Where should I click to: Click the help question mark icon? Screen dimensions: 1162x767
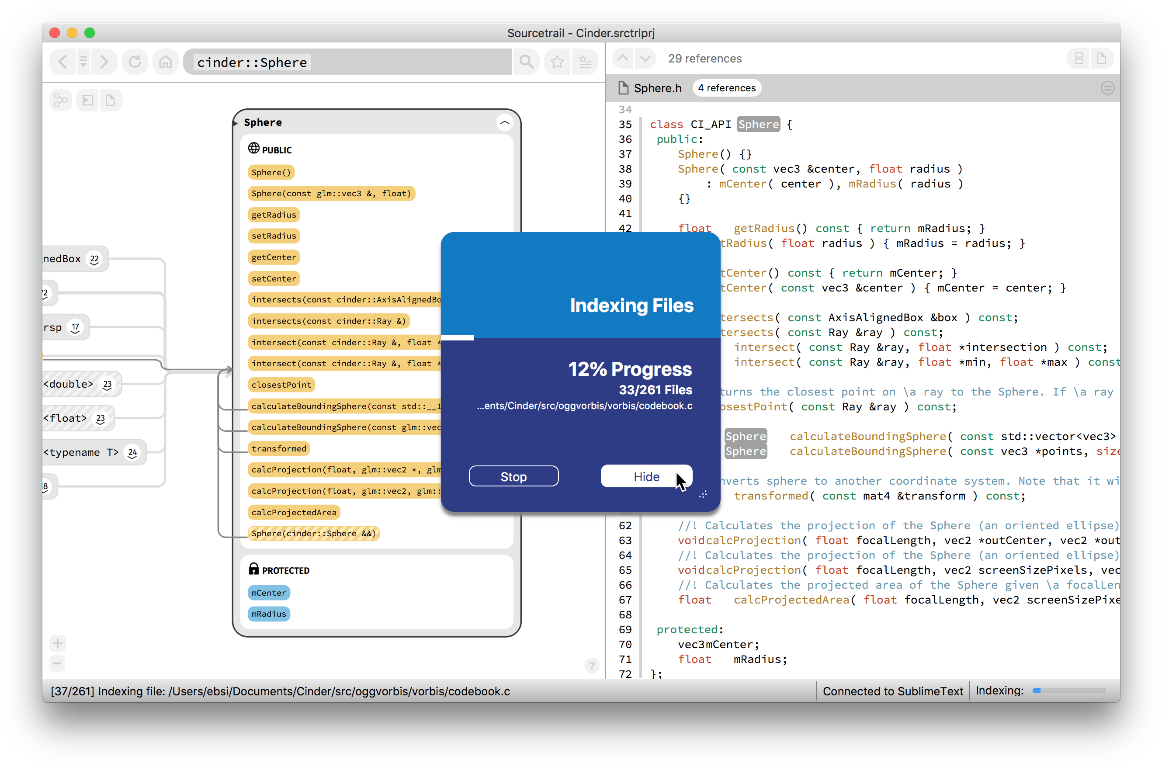592,666
